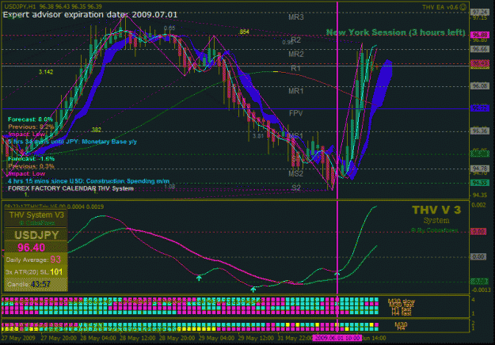The height and width of the screenshot is (345, 495).
Task: Select the MR1 pivot level label
Action: pyautogui.click(x=295, y=91)
